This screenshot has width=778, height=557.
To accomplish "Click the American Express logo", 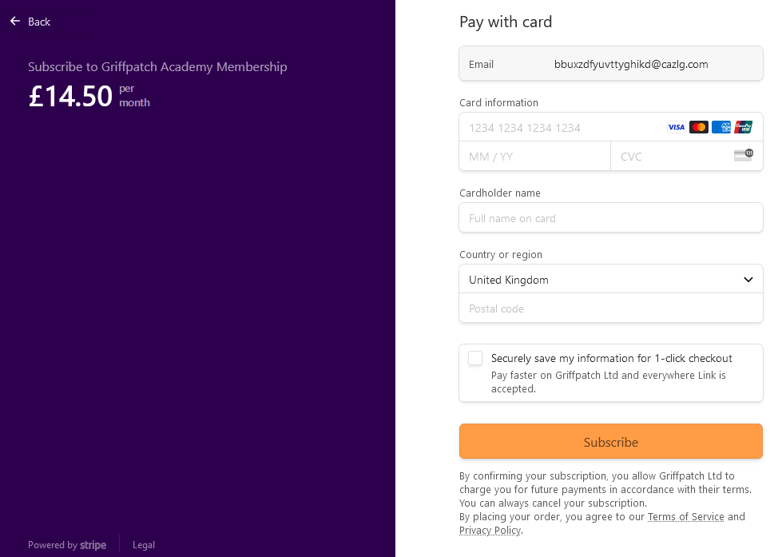I will pos(721,127).
